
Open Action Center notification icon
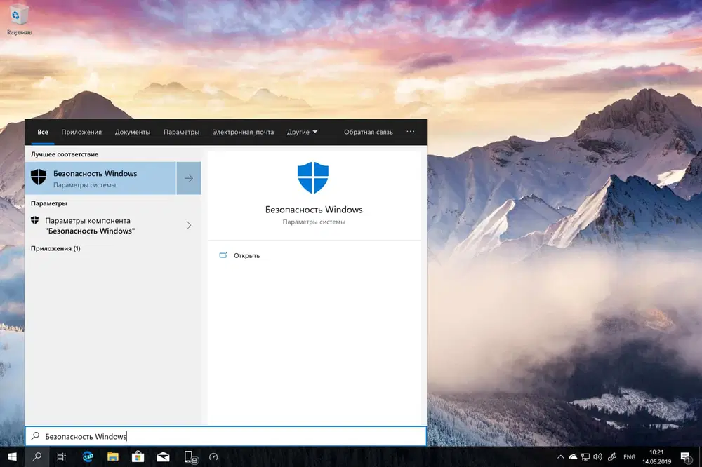[685, 458]
